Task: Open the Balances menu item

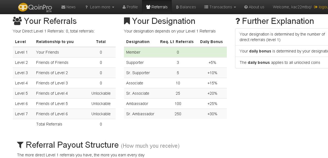Action: [x=186, y=7]
